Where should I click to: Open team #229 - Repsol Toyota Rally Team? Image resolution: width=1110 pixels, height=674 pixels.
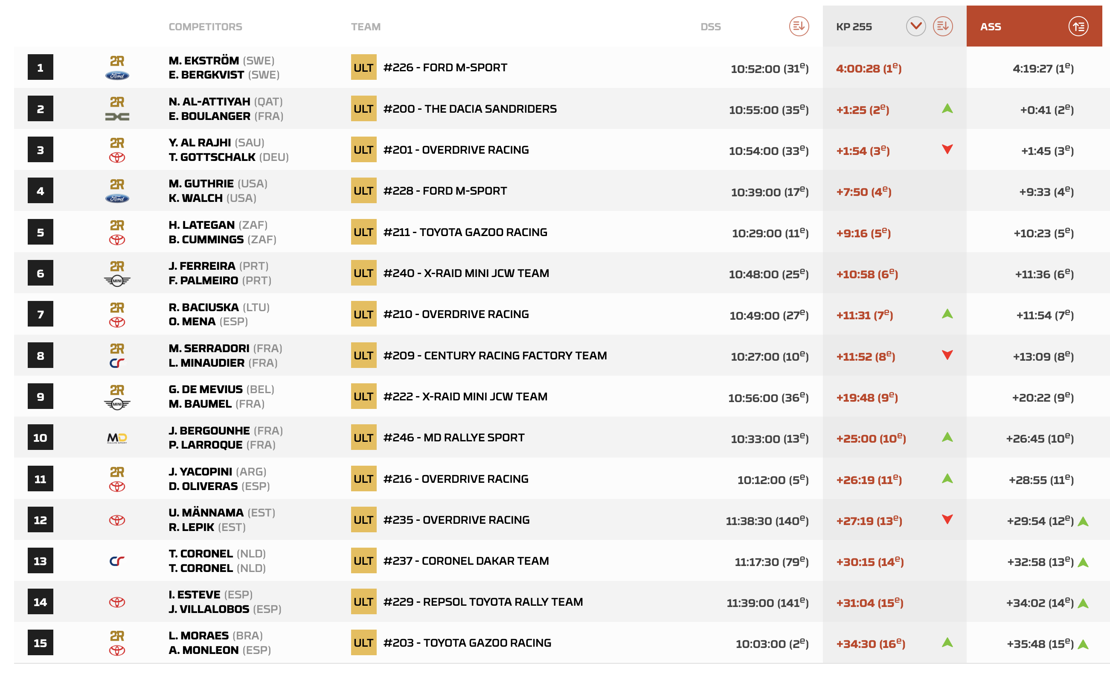tap(483, 602)
